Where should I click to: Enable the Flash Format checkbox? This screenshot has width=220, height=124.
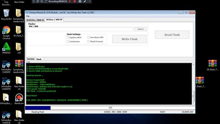coord(89,41)
